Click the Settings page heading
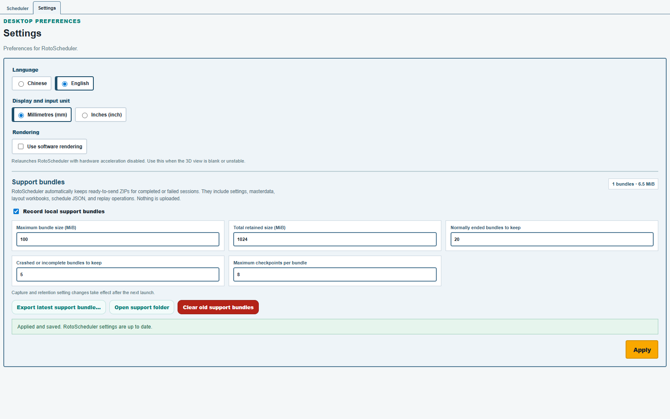This screenshot has width=670, height=419. tap(22, 33)
